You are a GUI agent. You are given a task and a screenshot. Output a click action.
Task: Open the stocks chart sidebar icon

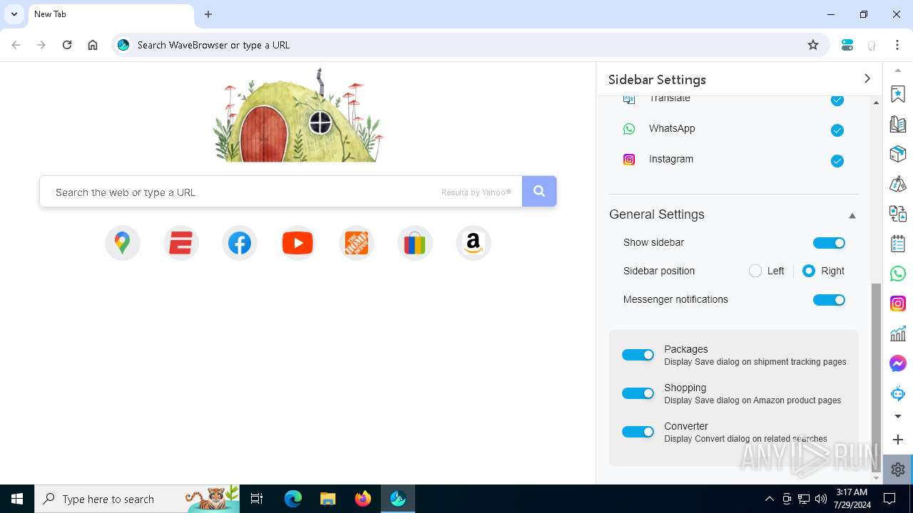point(898,333)
